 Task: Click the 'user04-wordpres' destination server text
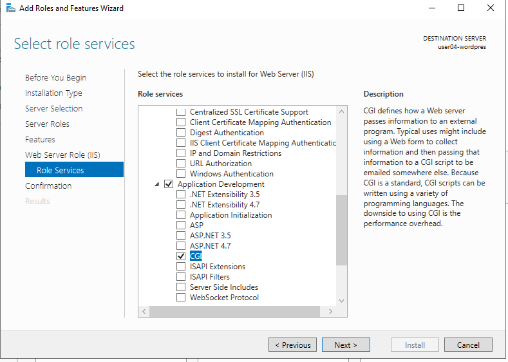[x=462, y=47]
